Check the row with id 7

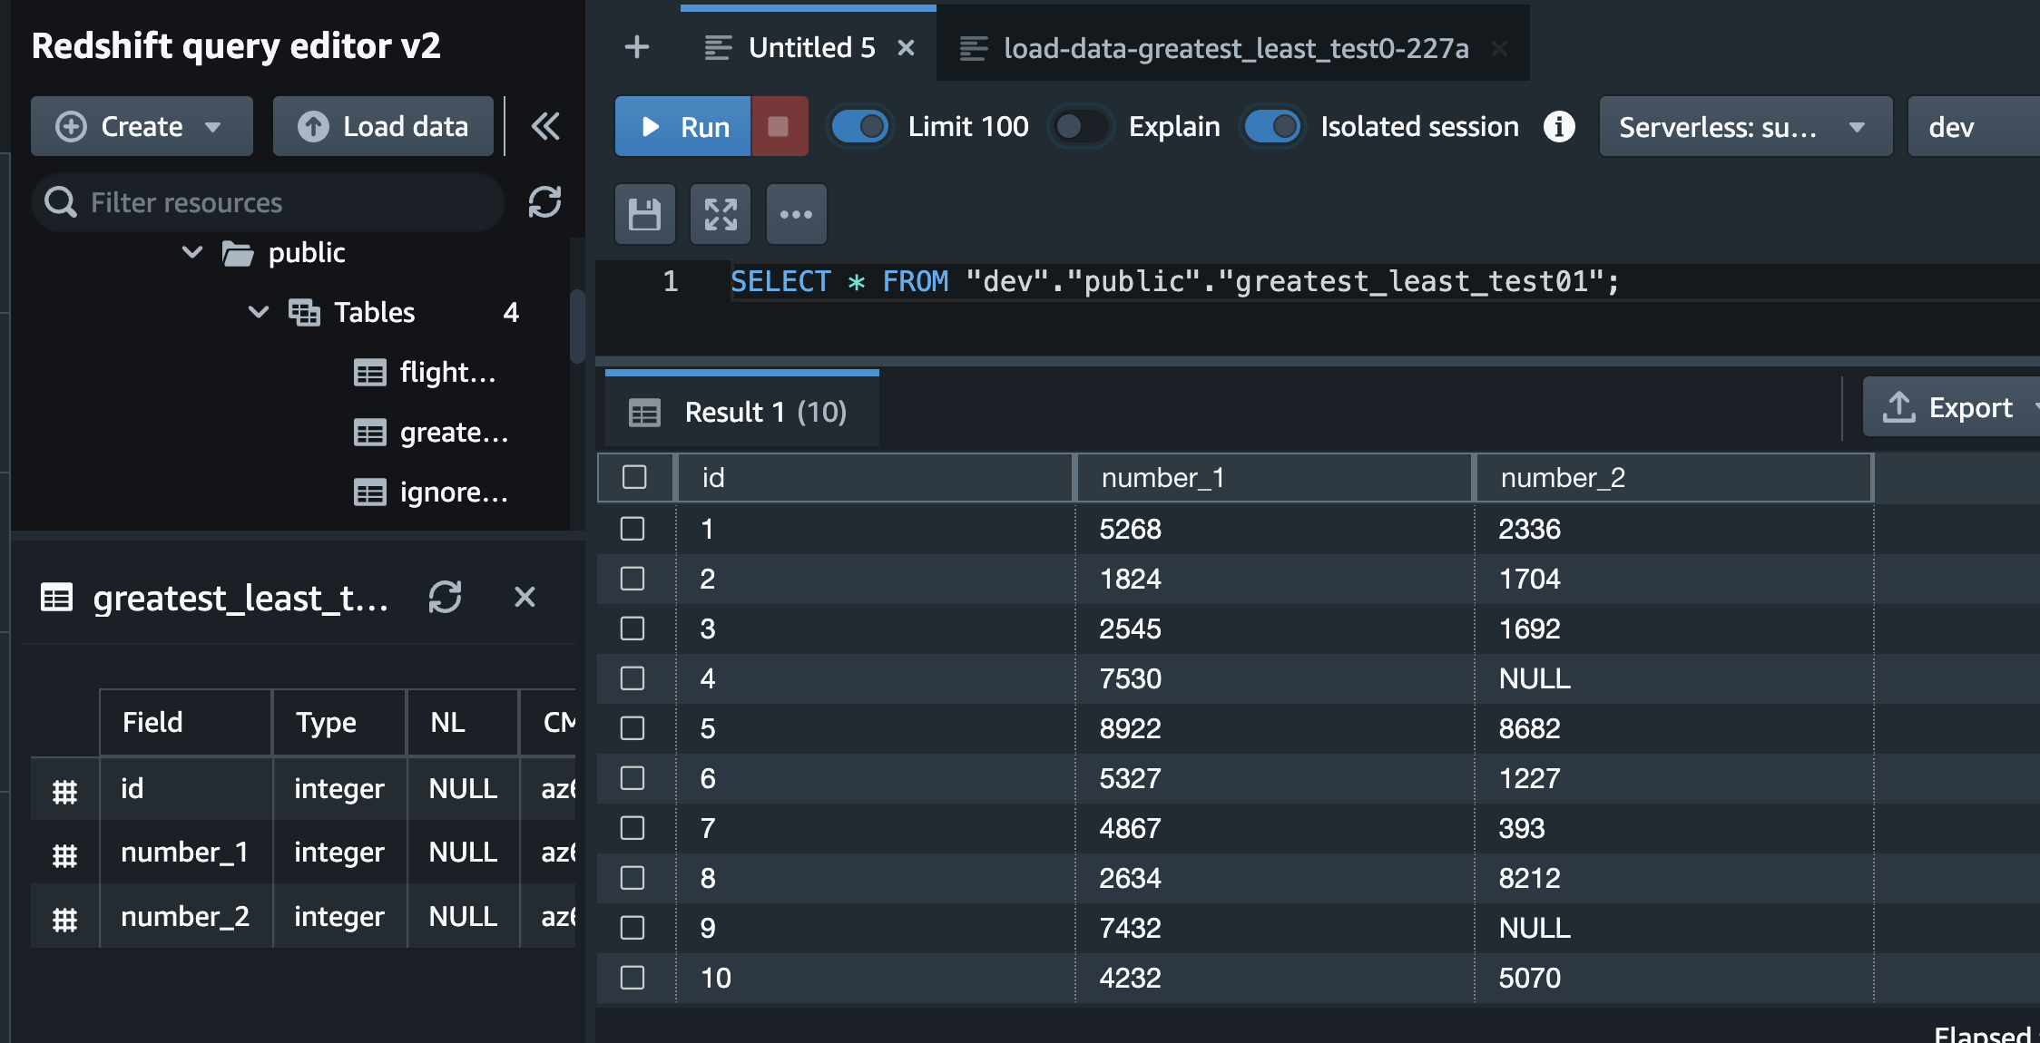(633, 828)
